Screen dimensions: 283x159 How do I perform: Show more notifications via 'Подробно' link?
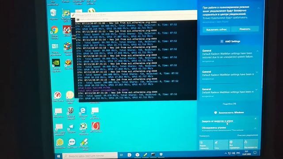point(229,104)
